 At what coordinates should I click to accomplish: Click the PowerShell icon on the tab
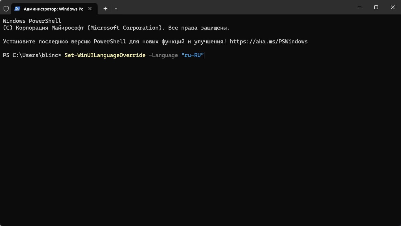(x=17, y=9)
